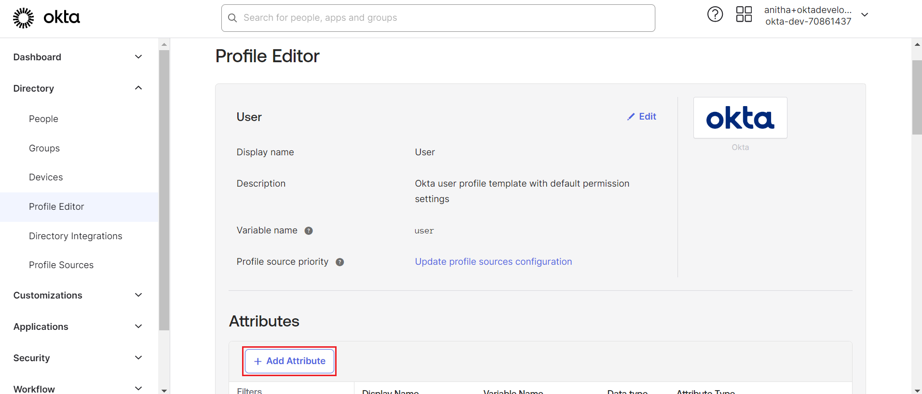Focus the search for people, apps and groups field
This screenshot has height=394, width=922.
coord(438,18)
